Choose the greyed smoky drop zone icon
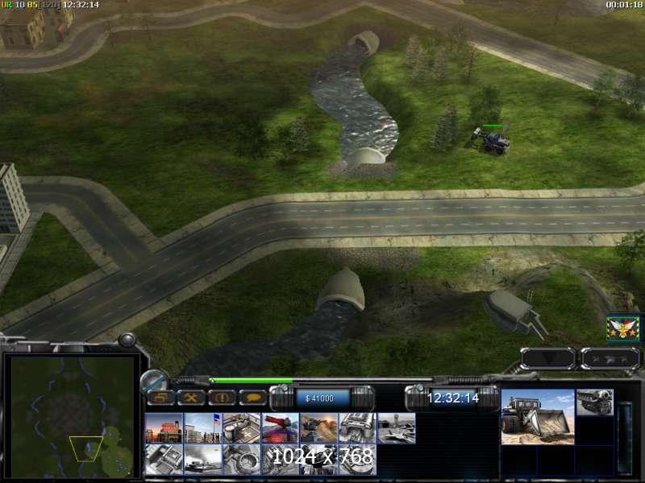This screenshot has height=483, width=645. (x=202, y=460)
